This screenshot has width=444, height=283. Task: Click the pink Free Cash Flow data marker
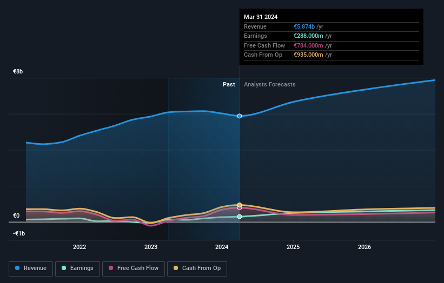pyautogui.click(x=240, y=208)
